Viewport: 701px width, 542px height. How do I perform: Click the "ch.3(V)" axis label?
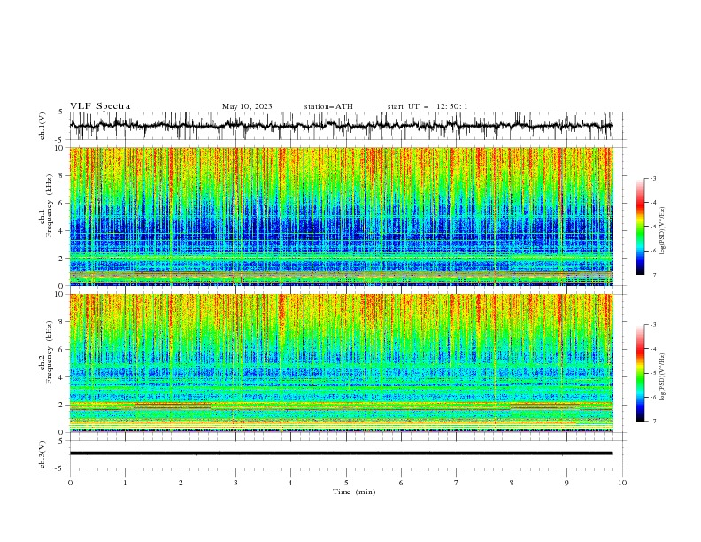point(42,454)
